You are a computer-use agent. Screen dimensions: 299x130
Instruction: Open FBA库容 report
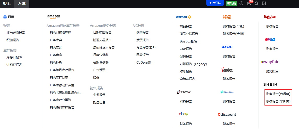pos(56,40)
